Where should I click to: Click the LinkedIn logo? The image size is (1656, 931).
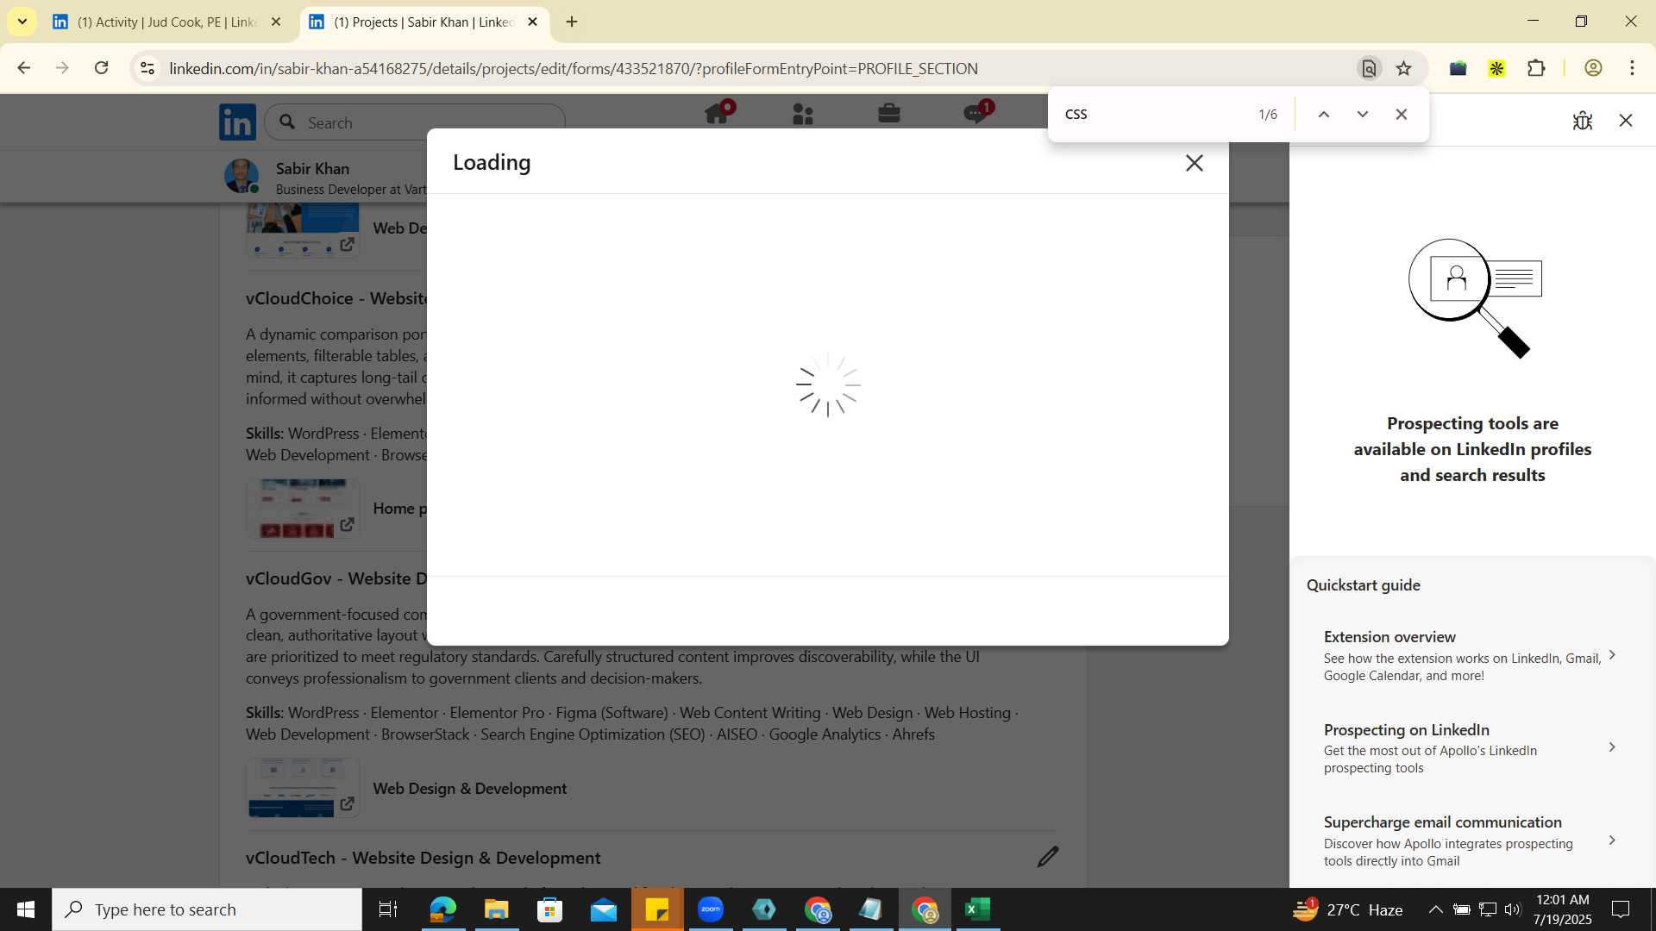pos(237,122)
